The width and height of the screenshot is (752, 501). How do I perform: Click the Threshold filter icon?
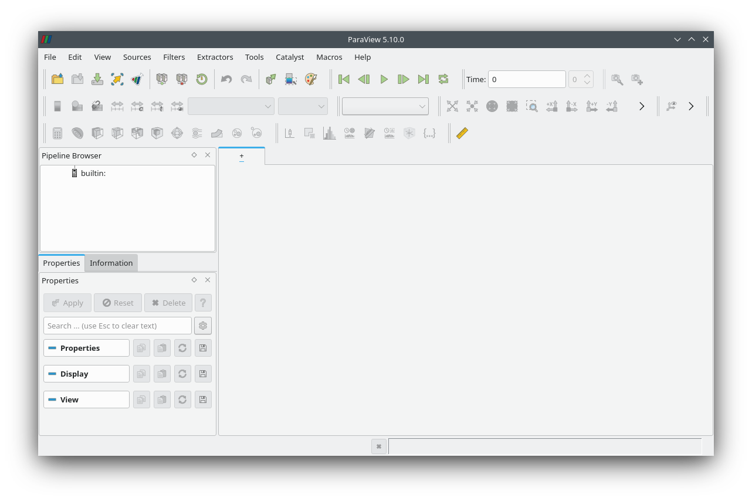click(137, 133)
